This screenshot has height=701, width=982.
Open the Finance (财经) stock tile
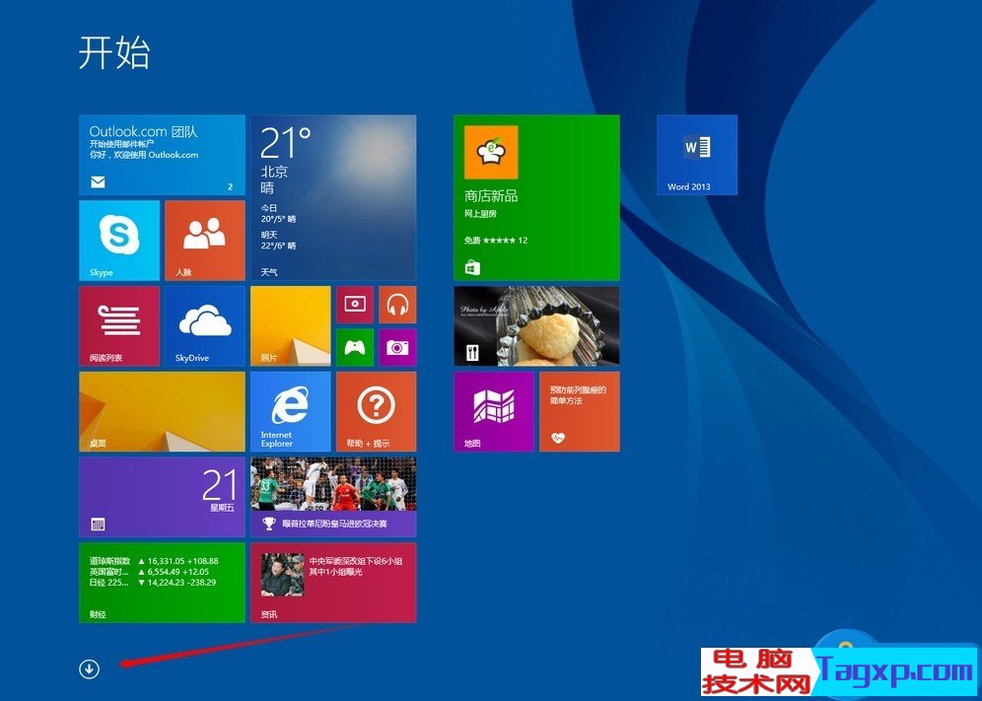click(x=162, y=583)
